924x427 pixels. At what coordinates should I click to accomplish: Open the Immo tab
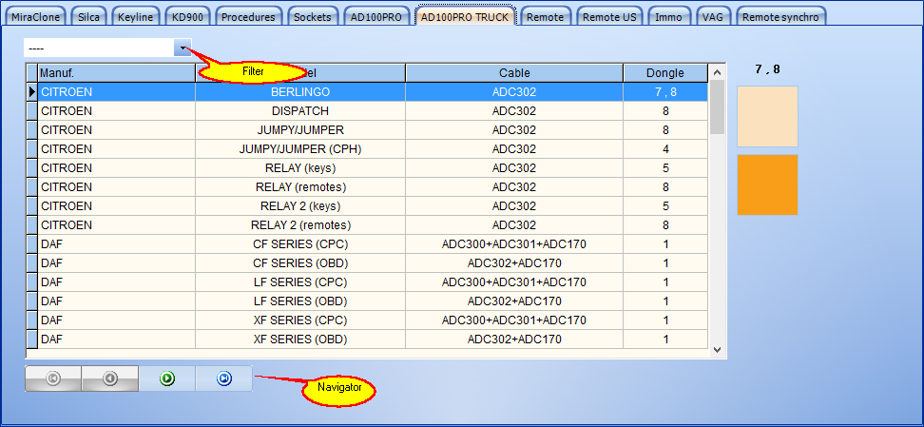(669, 17)
